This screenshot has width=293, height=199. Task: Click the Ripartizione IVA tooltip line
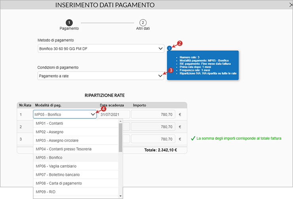(x=208, y=73)
